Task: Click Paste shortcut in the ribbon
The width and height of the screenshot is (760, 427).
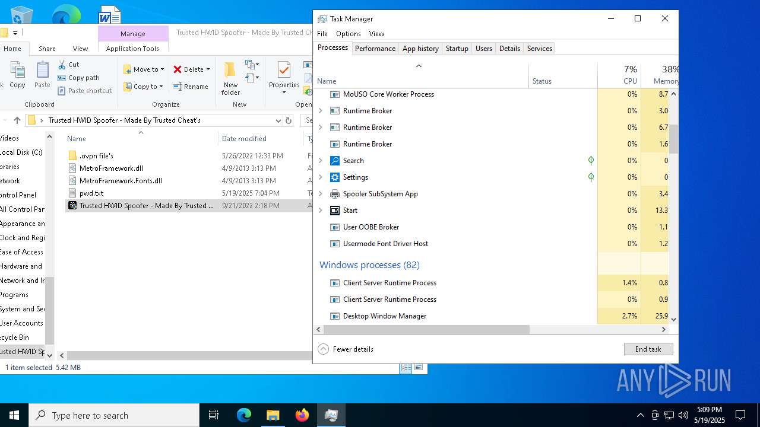Action: point(84,91)
